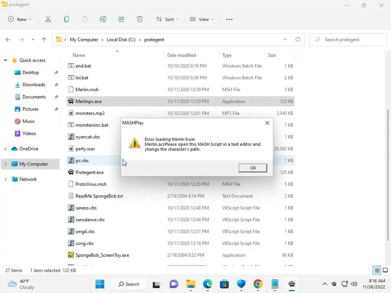Switch to details view layout toggle
This screenshot has width=391, height=293.
(x=377, y=270)
